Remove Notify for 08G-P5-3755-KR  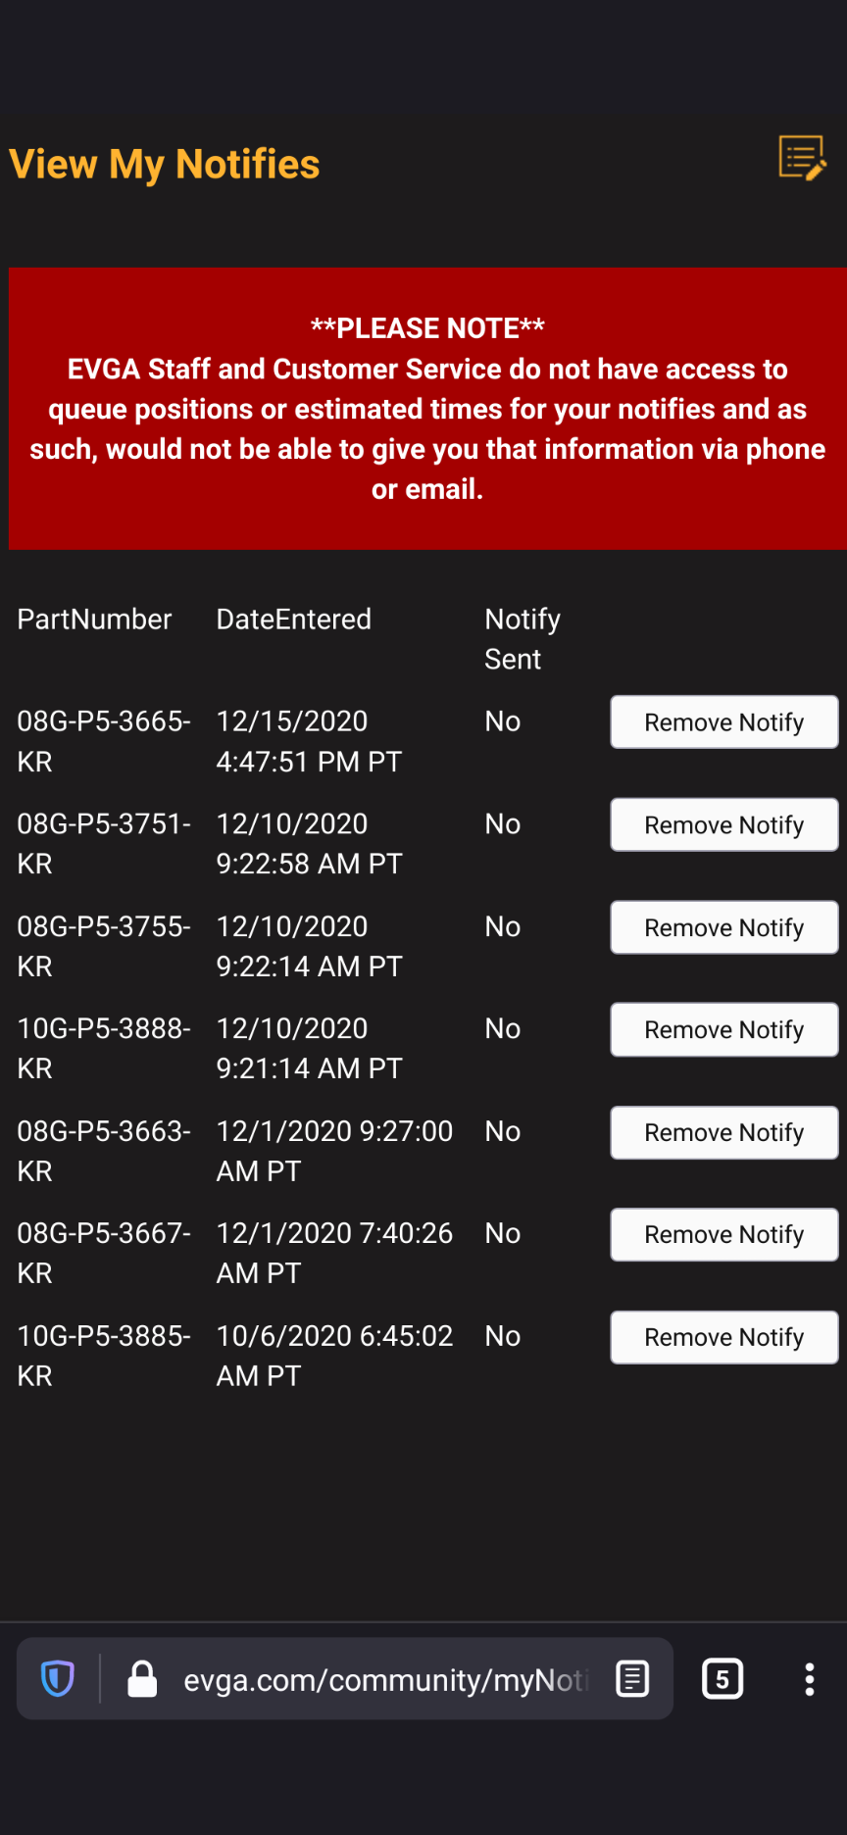click(x=723, y=927)
